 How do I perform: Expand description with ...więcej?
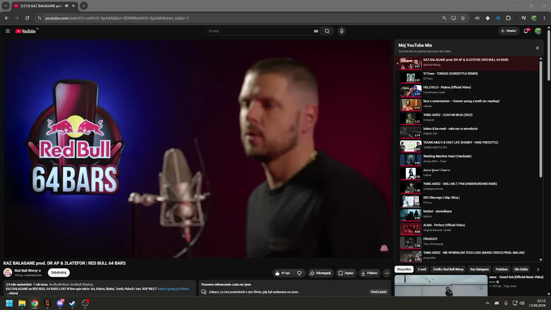[12, 293]
